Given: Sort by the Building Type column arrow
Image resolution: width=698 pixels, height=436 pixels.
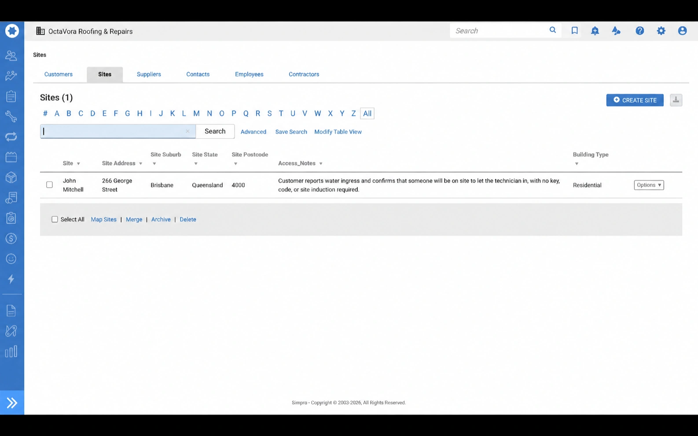Looking at the screenshot, I should 577,164.
